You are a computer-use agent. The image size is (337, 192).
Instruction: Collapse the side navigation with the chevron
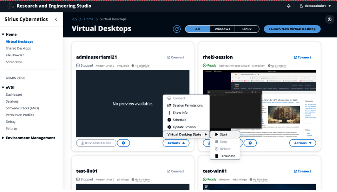pos(56,19)
